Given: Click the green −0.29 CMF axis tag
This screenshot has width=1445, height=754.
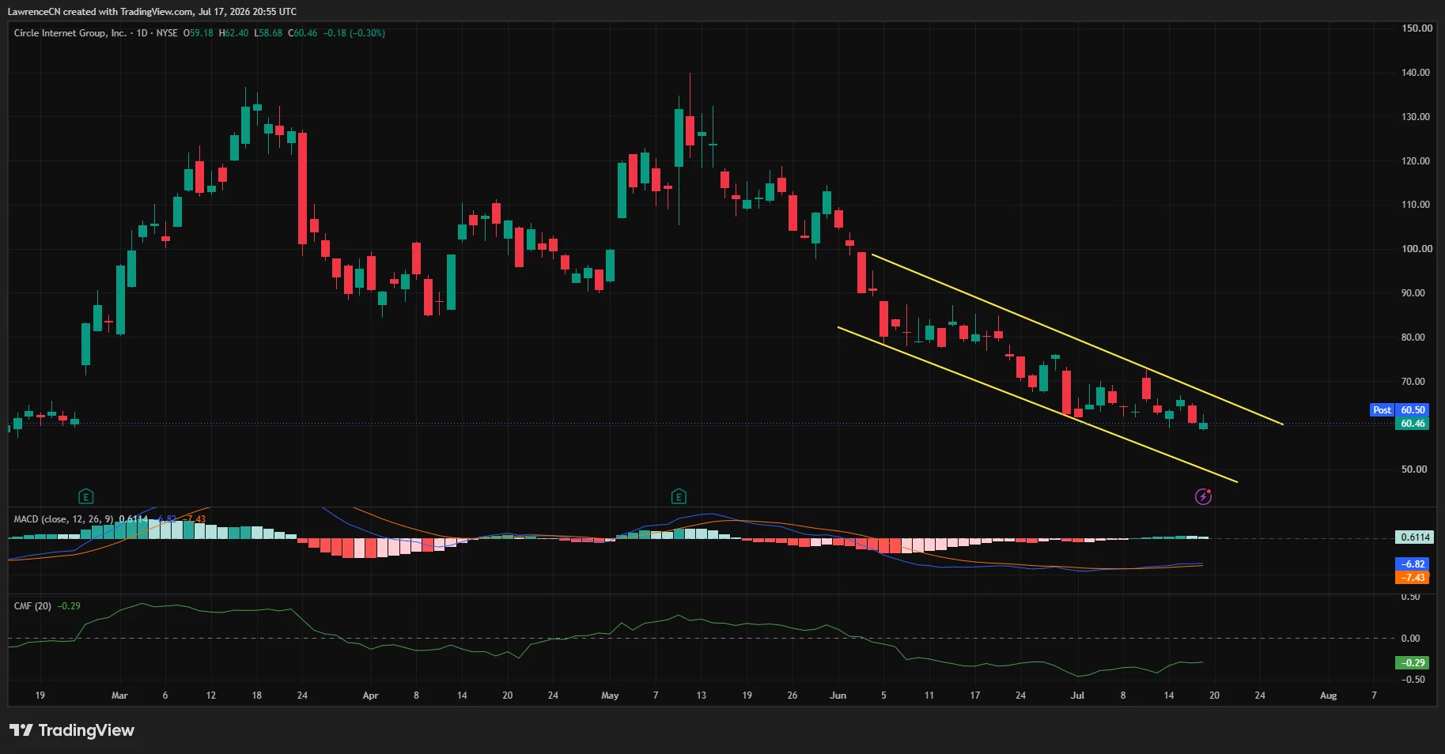Looking at the screenshot, I should 1413,663.
